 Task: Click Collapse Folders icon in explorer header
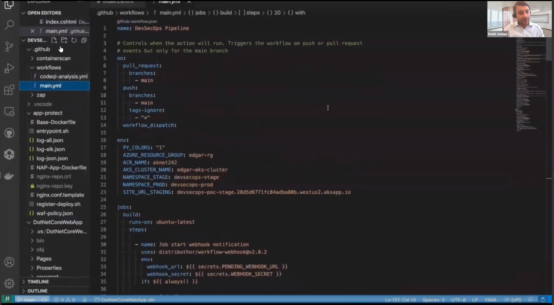click(x=84, y=40)
